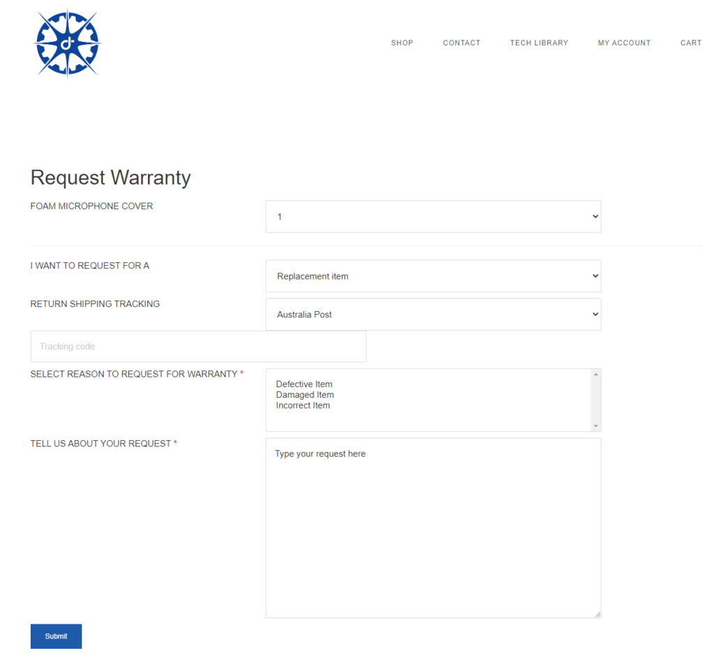The image size is (714, 660).
Task: Open the SHOP navigation menu item
Action: point(402,43)
